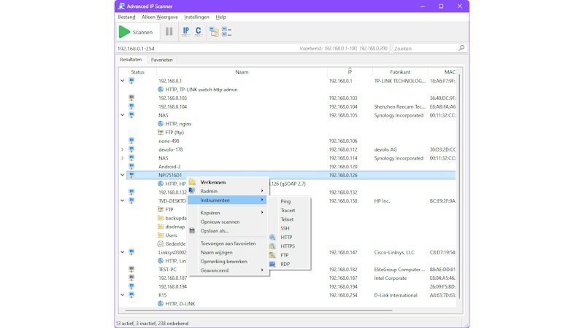Image resolution: width=584 pixels, height=328 pixels.
Task: Click the globe icon beside HTTP, nginx
Action: pyautogui.click(x=161, y=123)
